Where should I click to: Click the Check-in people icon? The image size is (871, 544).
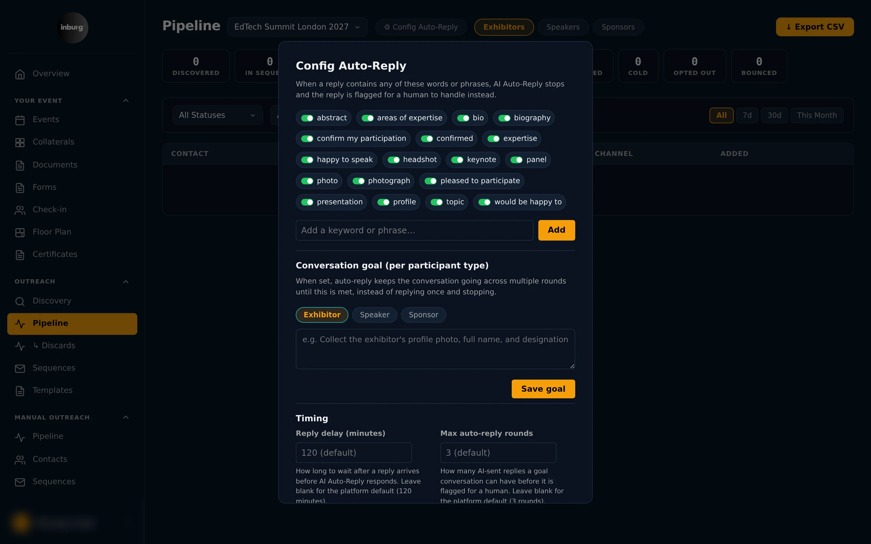tap(20, 210)
